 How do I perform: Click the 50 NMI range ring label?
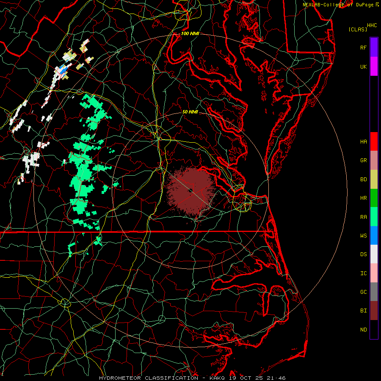[x=190, y=112]
